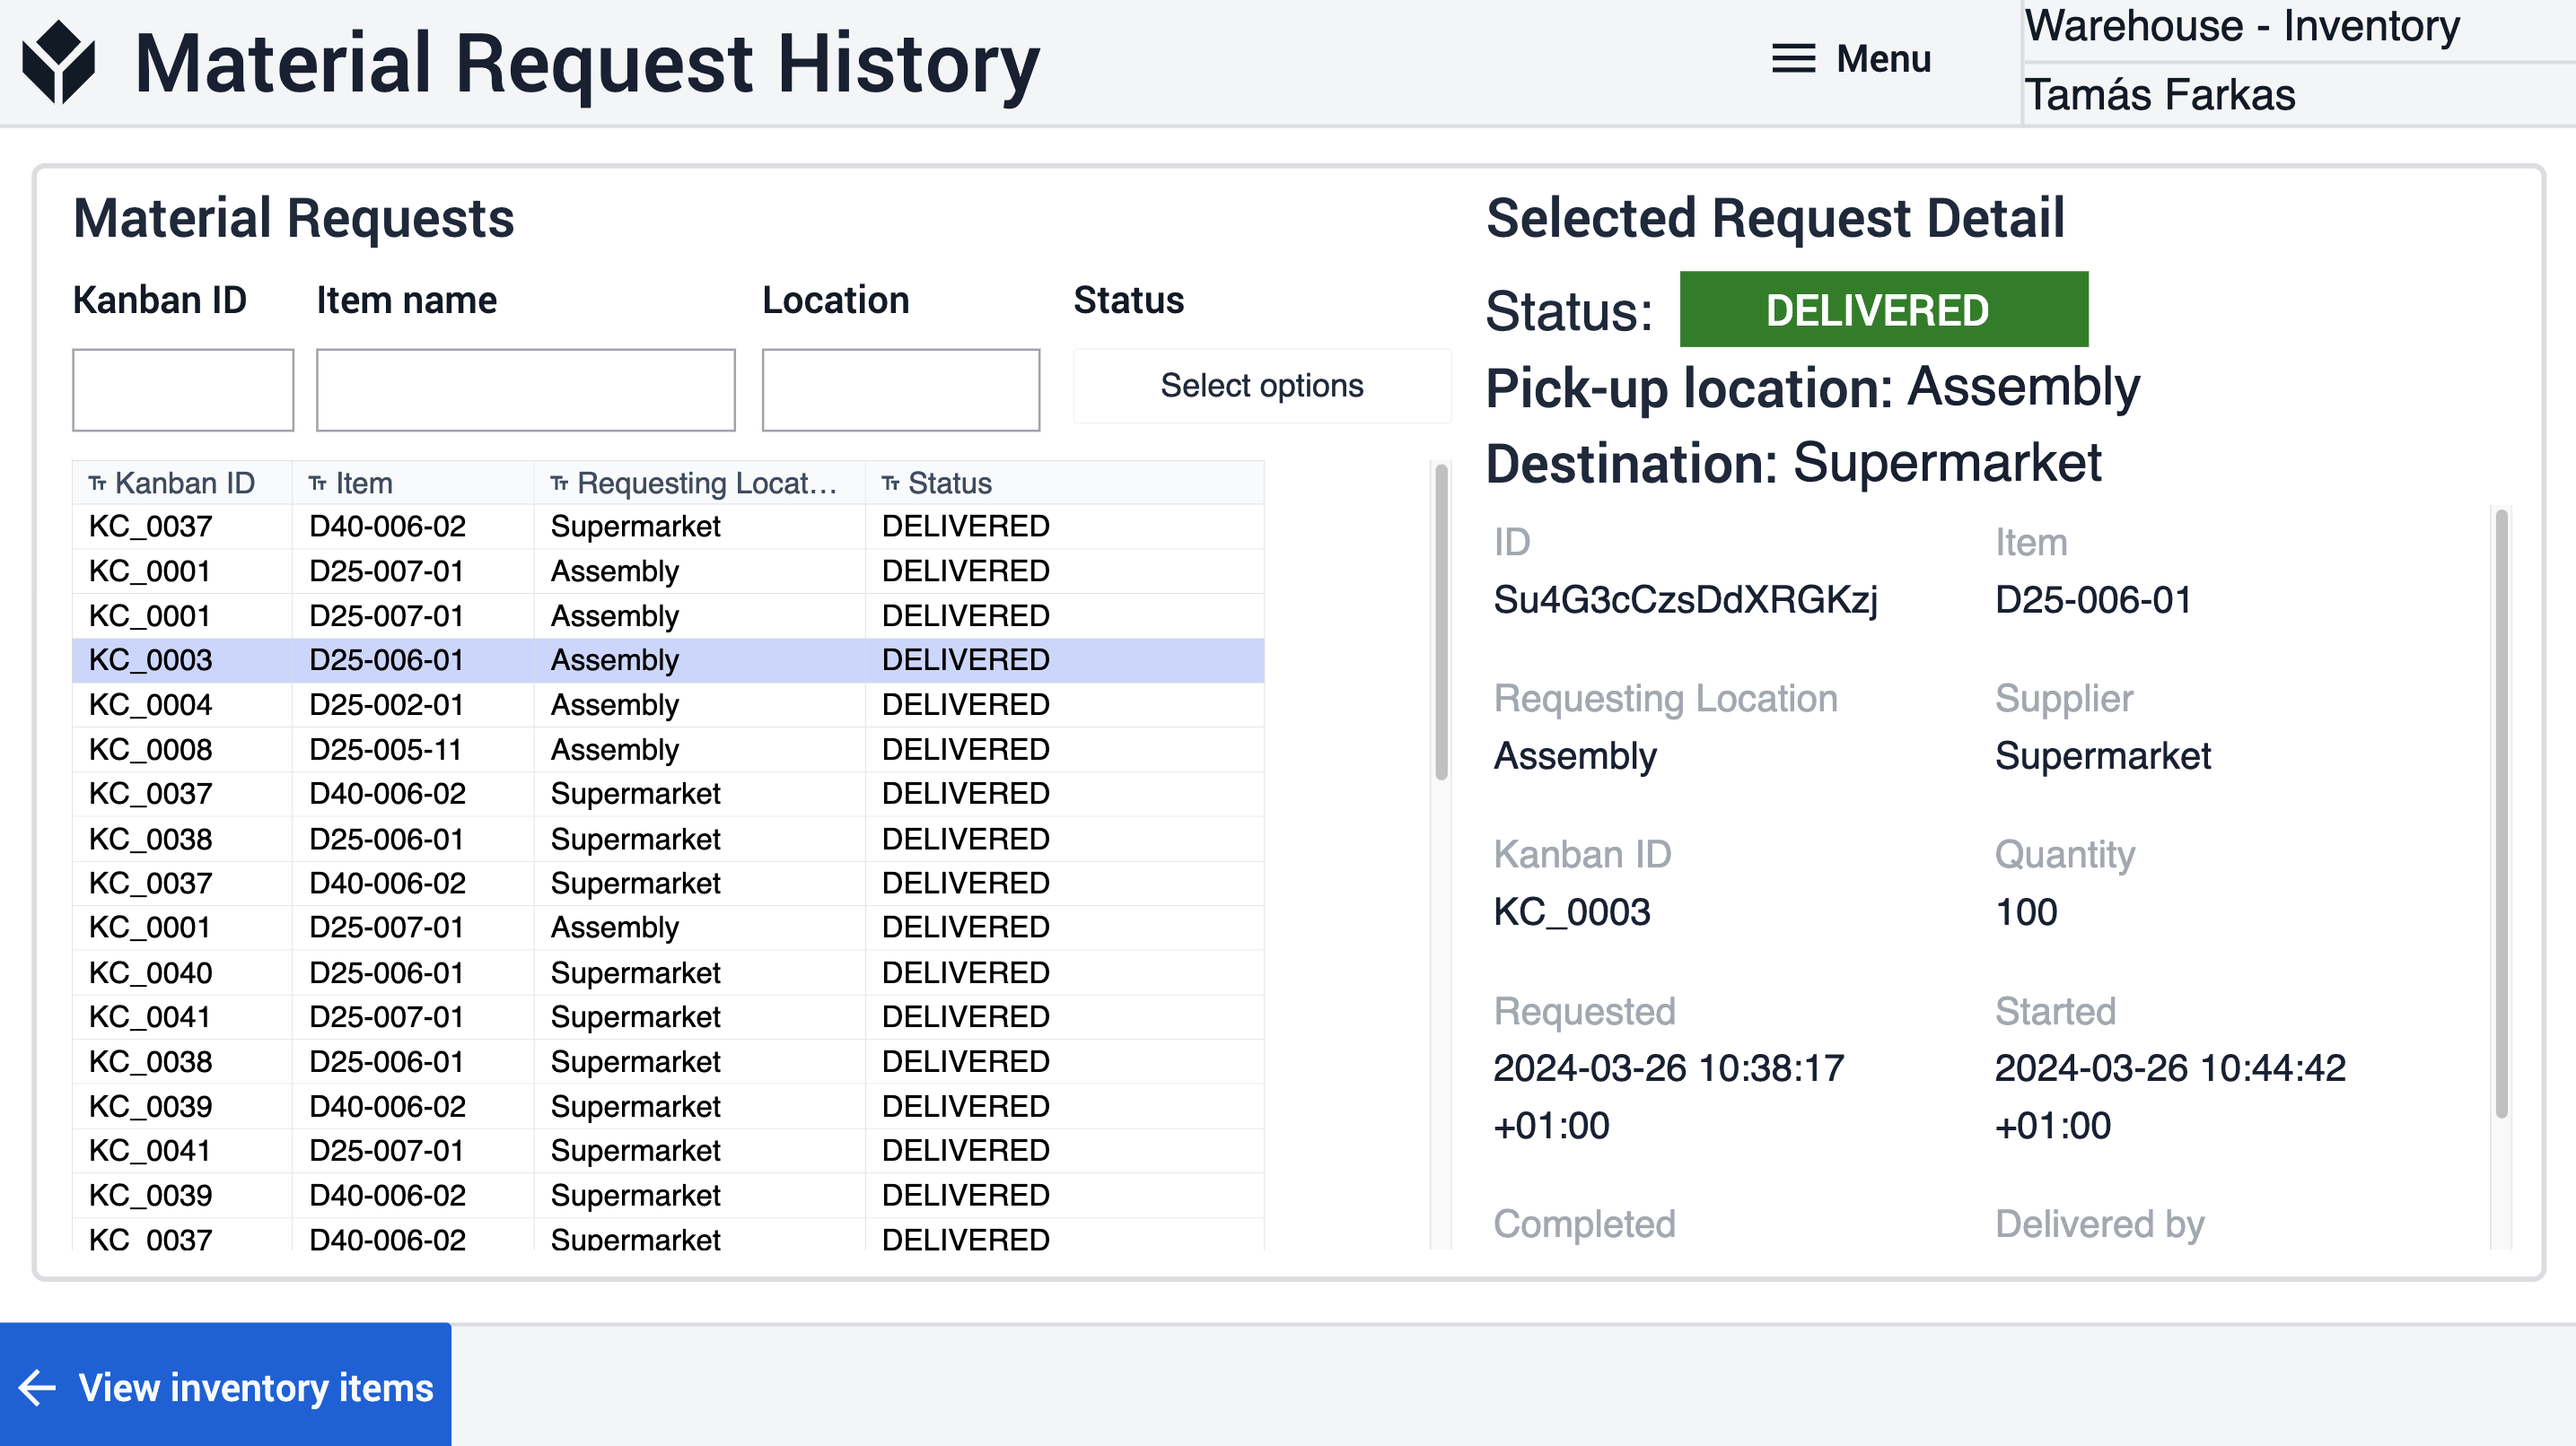The image size is (2576, 1446).
Task: Click Supplier value Supermarket in detail
Action: click(2102, 756)
